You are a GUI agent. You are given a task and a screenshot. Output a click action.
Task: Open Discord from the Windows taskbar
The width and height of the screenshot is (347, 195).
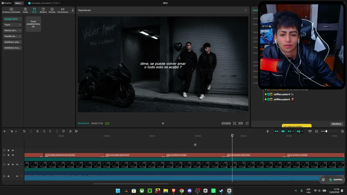189,191
